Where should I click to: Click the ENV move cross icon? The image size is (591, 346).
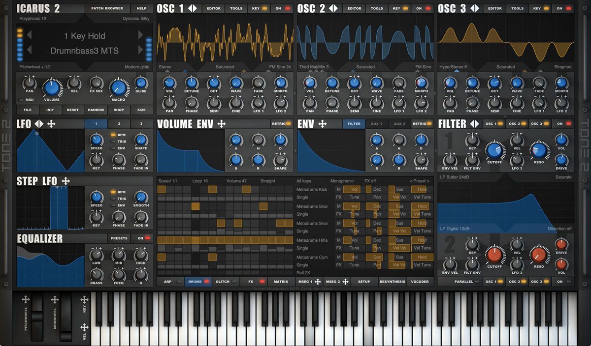pyautogui.click(x=323, y=124)
